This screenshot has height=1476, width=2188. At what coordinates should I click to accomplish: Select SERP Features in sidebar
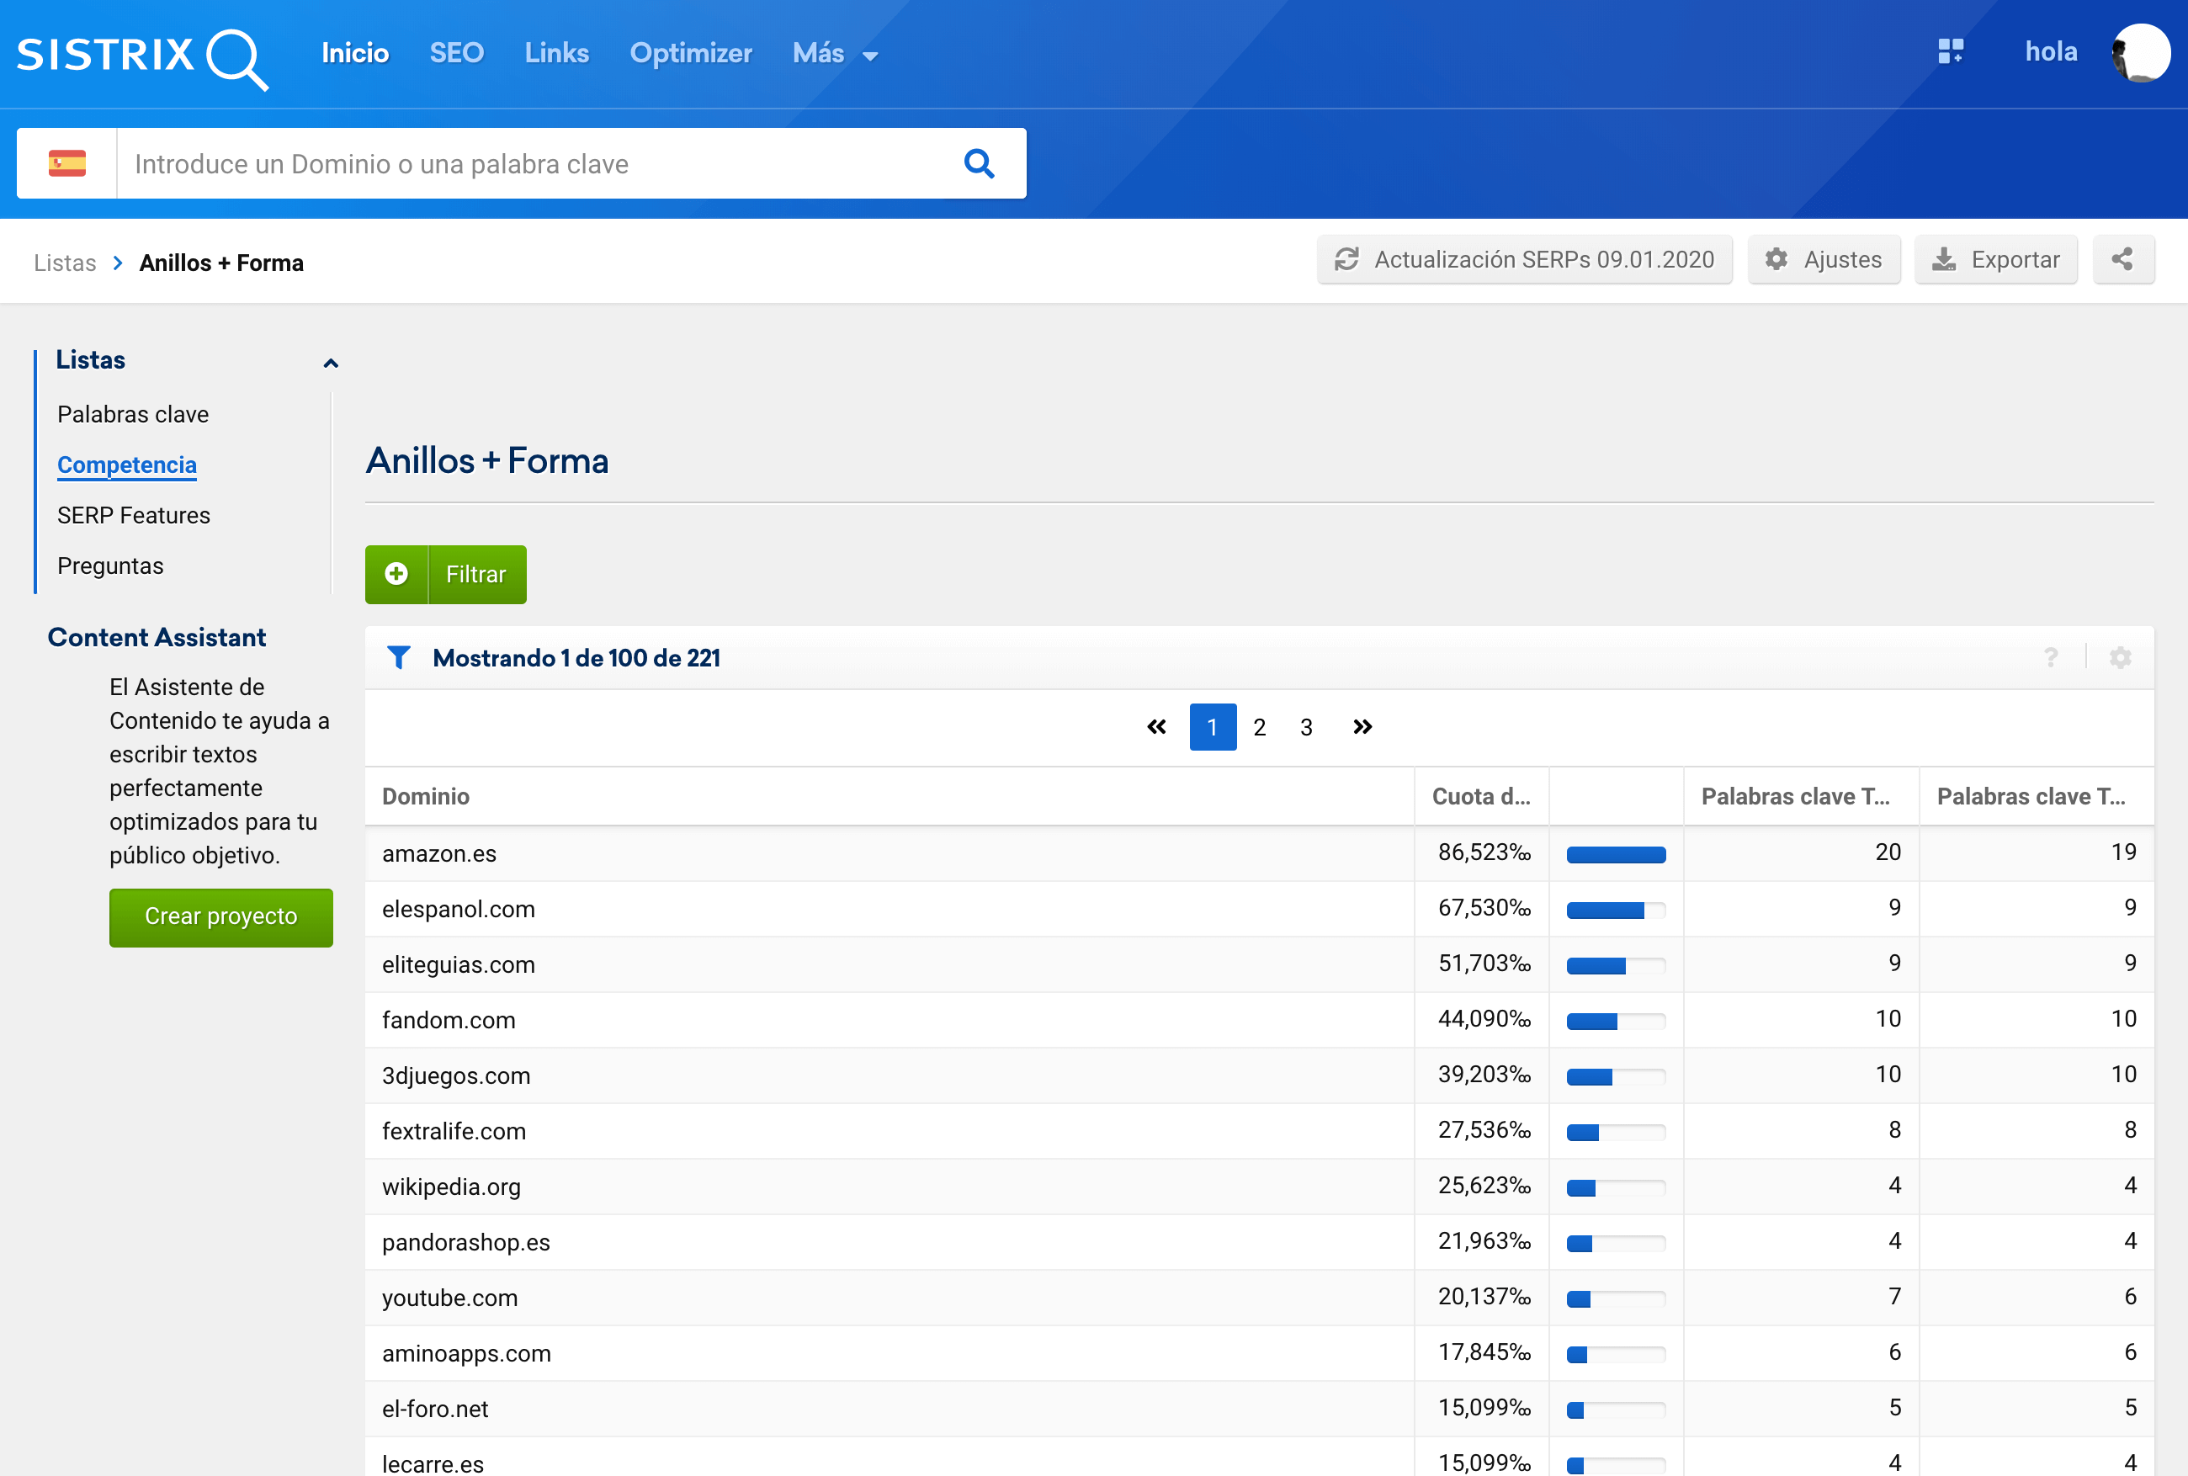134,515
